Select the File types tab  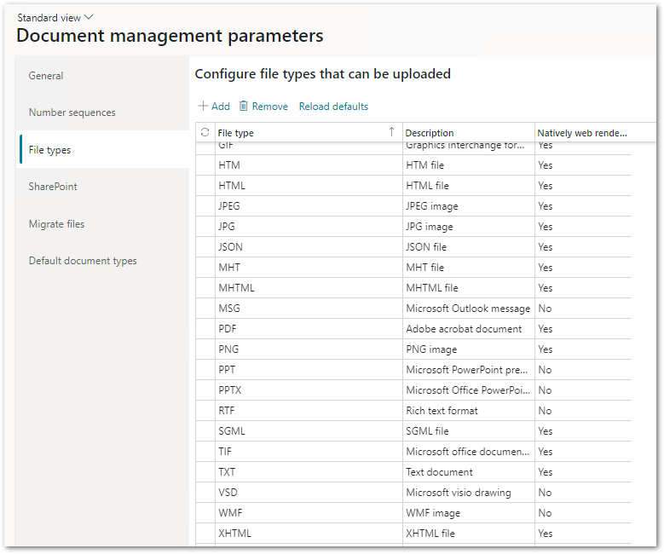[49, 150]
